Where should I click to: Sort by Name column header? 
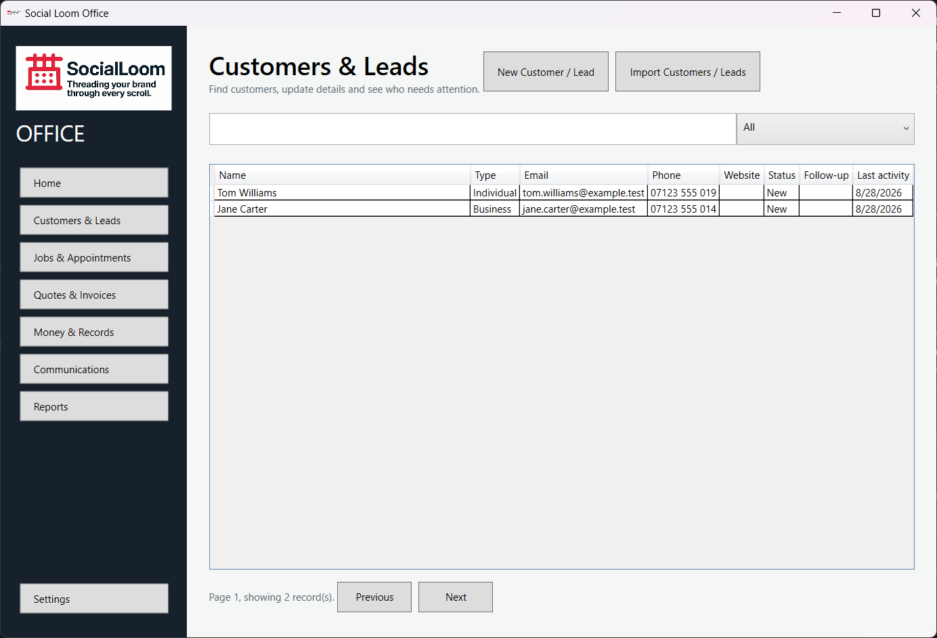(x=342, y=175)
